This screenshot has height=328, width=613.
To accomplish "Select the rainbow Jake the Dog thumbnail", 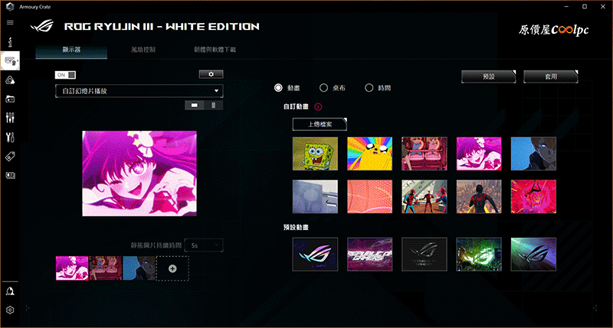I will pyautogui.click(x=370, y=154).
